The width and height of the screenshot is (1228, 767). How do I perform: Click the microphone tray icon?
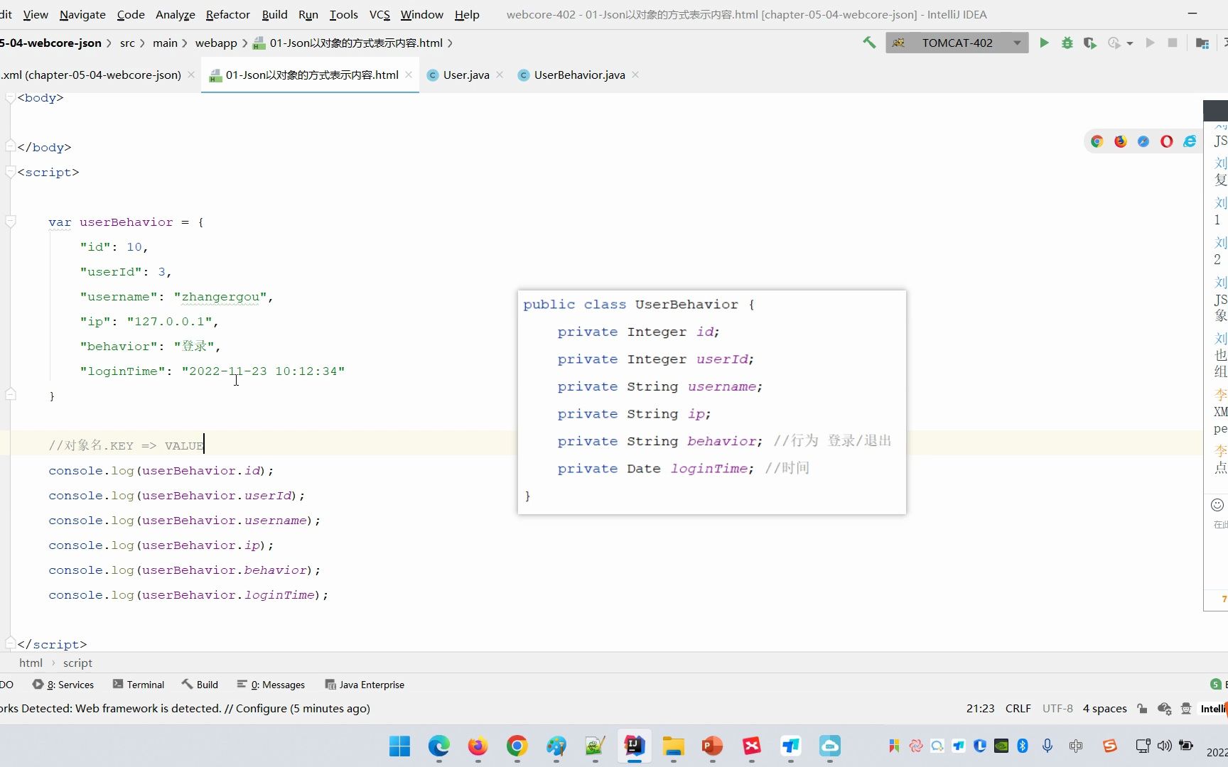(1047, 746)
